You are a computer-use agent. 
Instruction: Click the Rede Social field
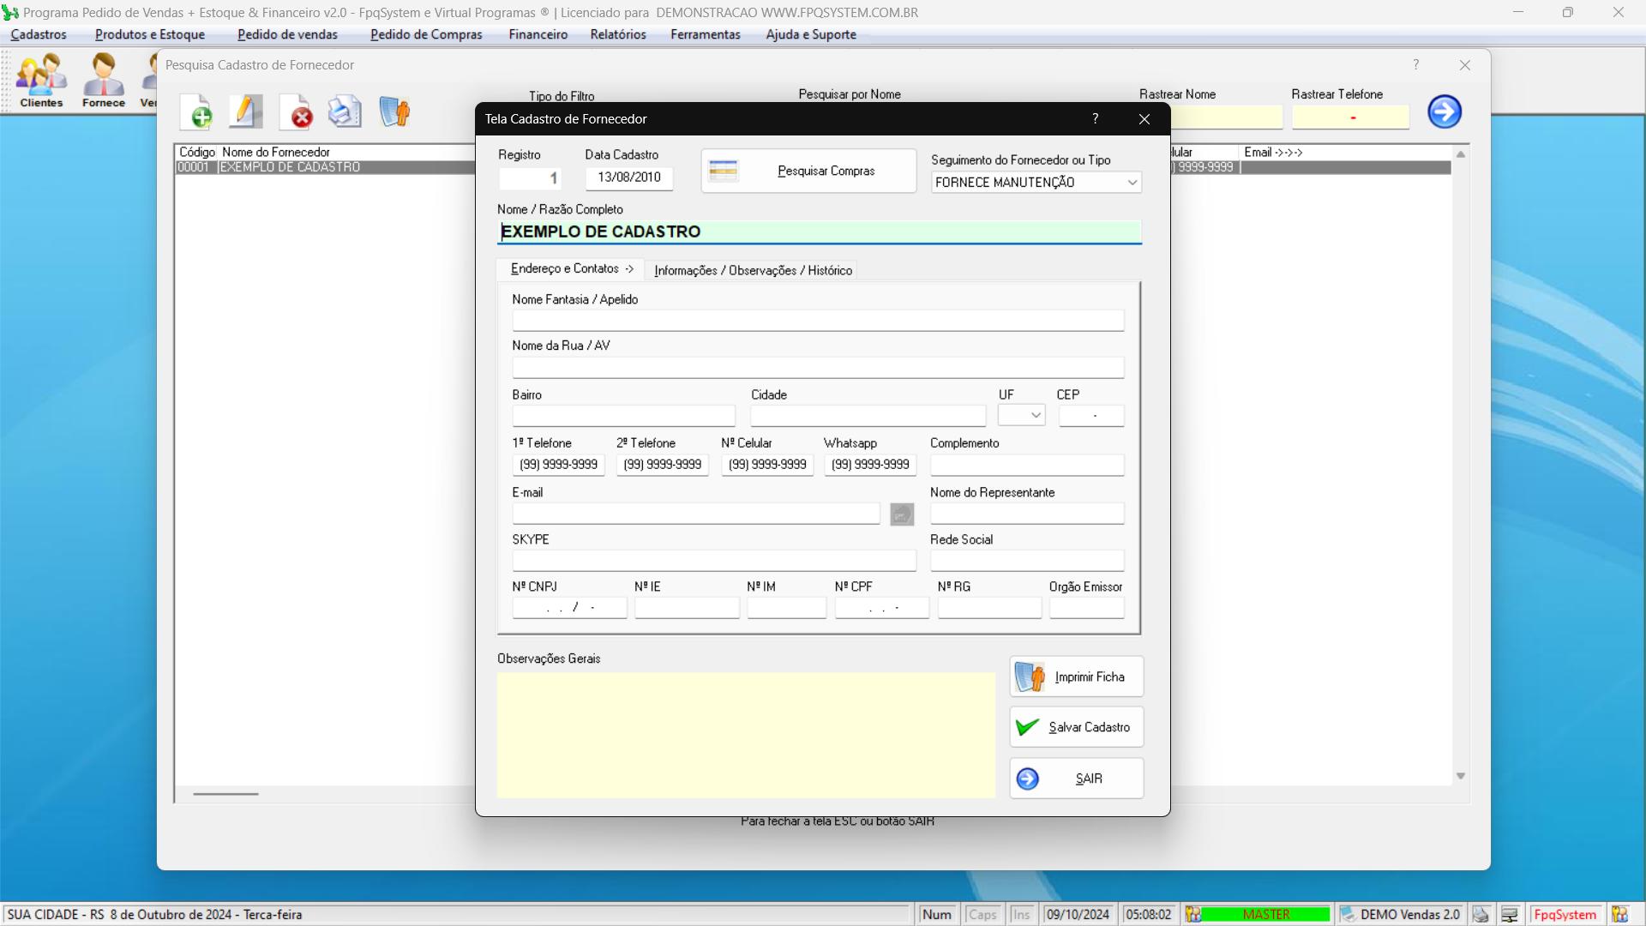point(1027,561)
